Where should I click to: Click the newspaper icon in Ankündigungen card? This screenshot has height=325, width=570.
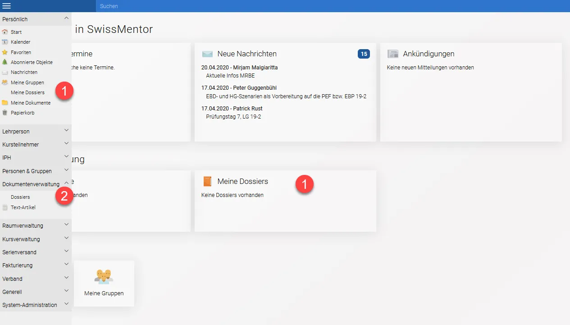(393, 54)
